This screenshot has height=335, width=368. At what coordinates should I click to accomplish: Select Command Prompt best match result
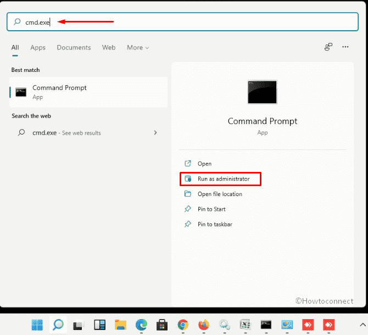point(88,92)
